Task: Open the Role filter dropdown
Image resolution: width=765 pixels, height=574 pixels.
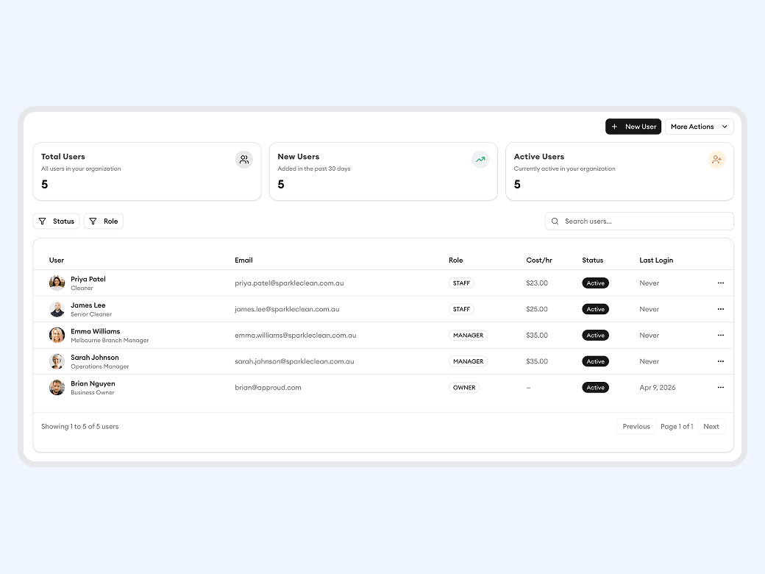Action: click(x=104, y=222)
